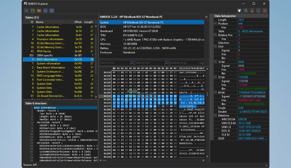Image resolution: width=291 pixels, height=168 pixels.
Task: Collapse the 64 bit group
Action: pyautogui.click(x=215, y=92)
